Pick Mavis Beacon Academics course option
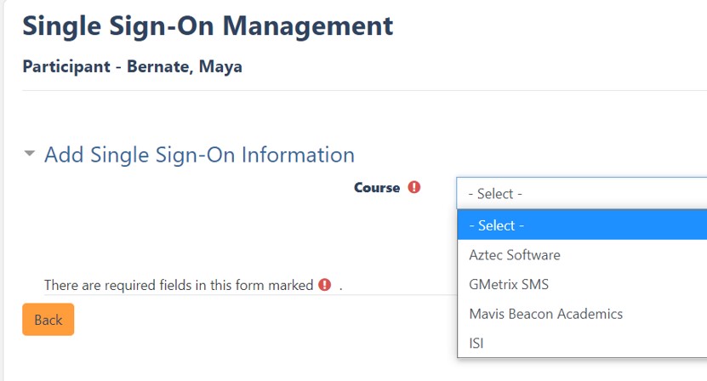The image size is (707, 381). [545, 314]
